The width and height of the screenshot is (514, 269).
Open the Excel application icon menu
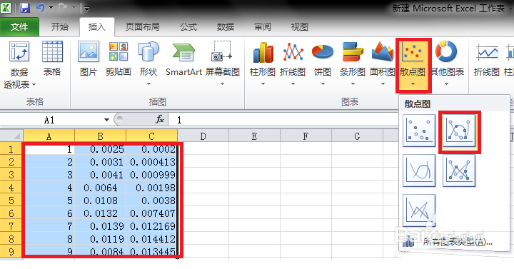coord(6,8)
